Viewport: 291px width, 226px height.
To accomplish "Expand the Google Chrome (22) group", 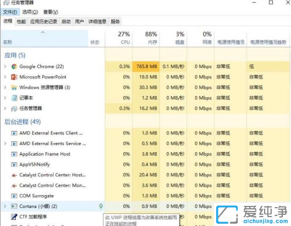I will point(5,66).
